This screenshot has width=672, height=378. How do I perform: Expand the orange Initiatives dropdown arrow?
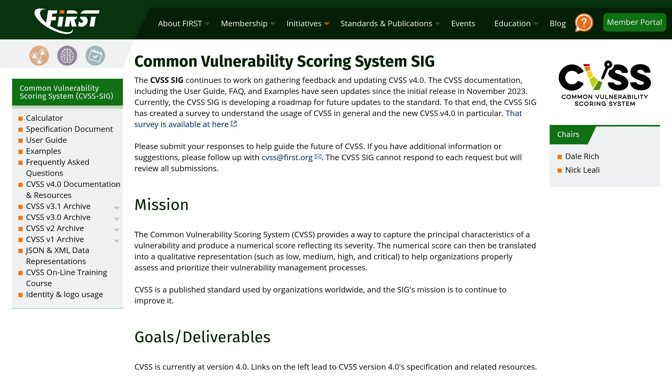pos(327,24)
